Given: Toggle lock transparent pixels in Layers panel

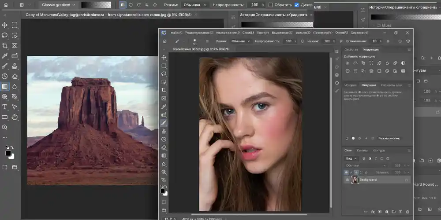Looking at the screenshot, I should pyautogui.click(x=347, y=172).
